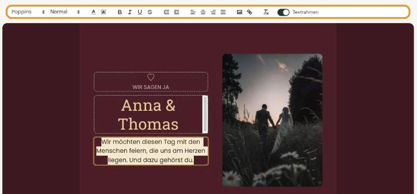The width and height of the screenshot is (417, 194).
Task: Toggle italic formatting
Action: [x=129, y=12]
